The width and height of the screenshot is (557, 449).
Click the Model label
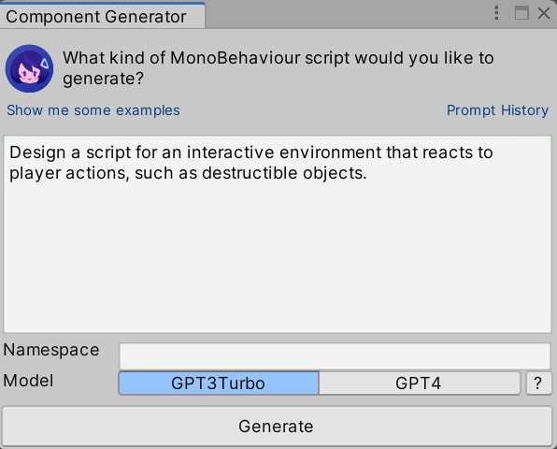pos(28,381)
